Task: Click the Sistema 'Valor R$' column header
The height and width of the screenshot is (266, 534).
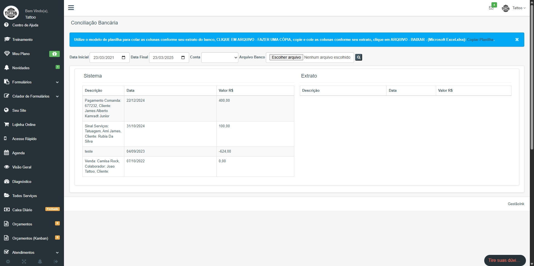Action: coord(255,91)
